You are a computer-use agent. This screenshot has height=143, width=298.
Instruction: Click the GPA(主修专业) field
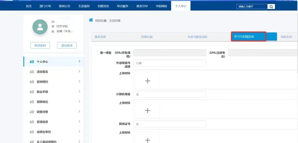point(263,53)
